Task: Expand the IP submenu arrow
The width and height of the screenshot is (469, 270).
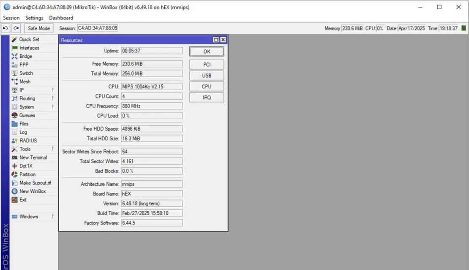Action: (x=53, y=90)
